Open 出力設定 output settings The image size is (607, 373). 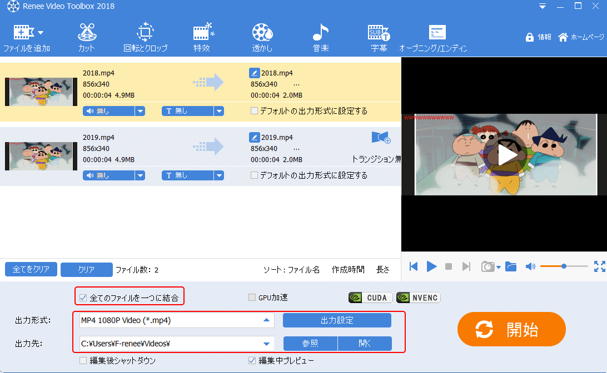337,320
